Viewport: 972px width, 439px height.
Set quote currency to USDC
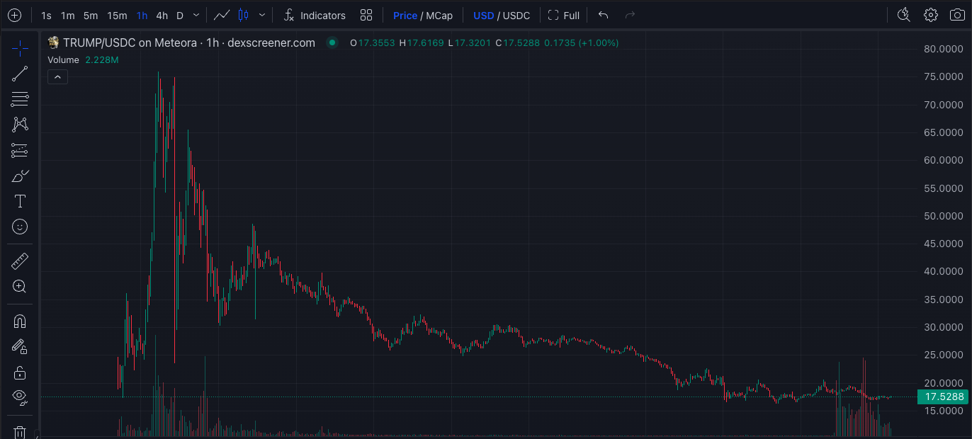pyautogui.click(x=517, y=15)
